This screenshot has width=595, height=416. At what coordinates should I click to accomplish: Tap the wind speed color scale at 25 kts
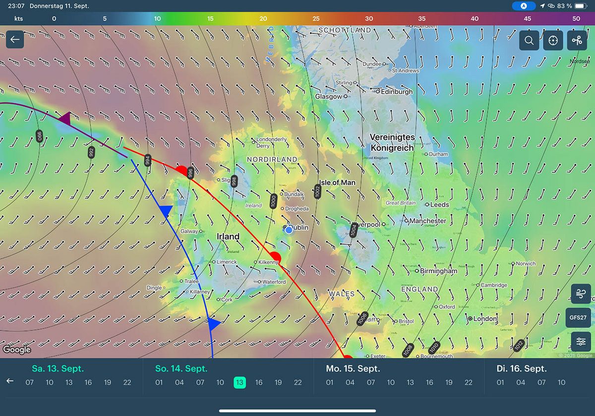316,19
